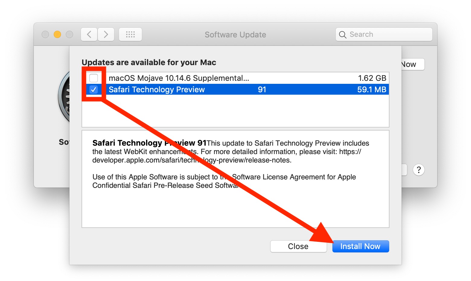Click the version number 91 cell
The image size is (471, 281).
262,90
